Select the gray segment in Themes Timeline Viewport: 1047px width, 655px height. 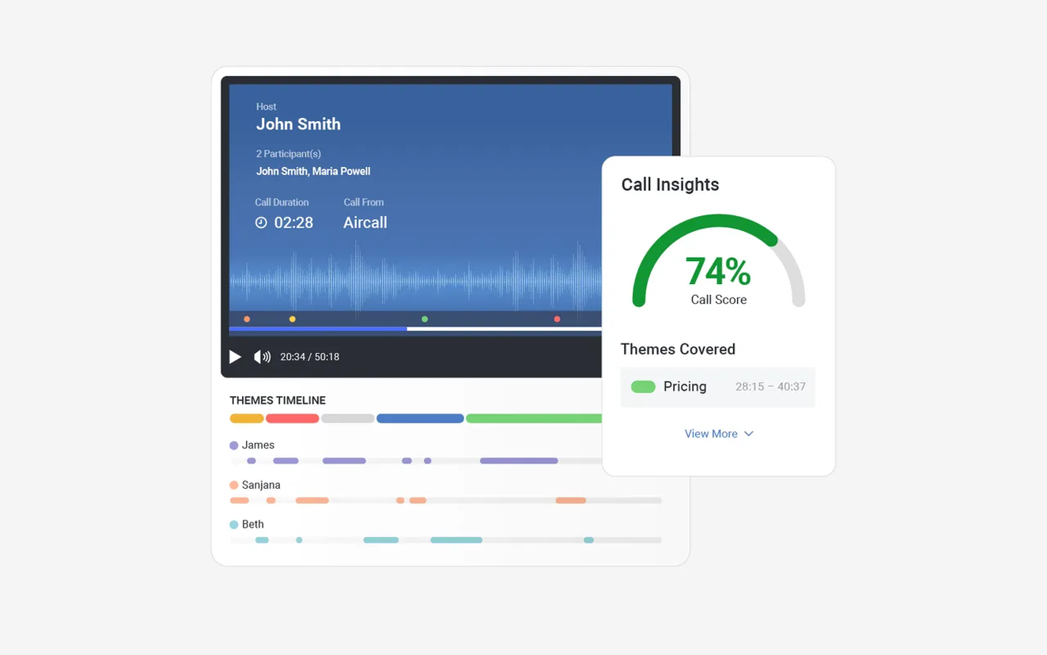coord(348,418)
